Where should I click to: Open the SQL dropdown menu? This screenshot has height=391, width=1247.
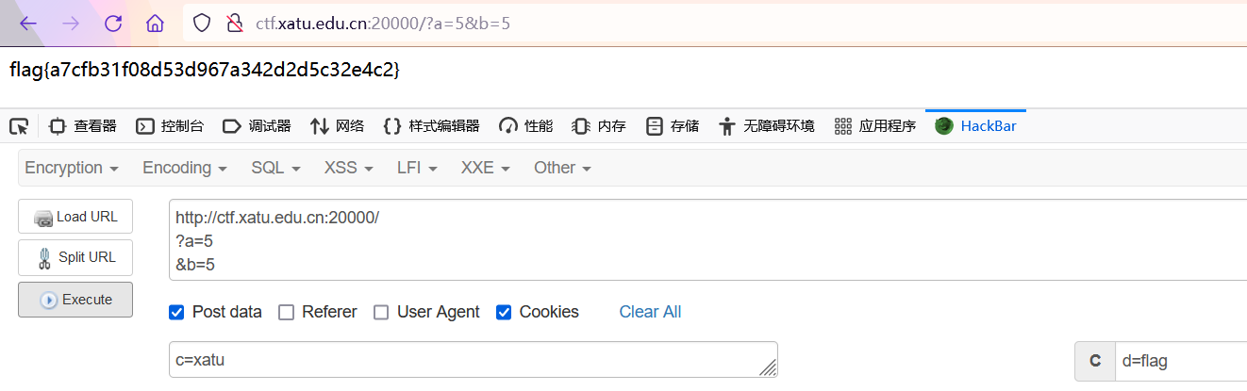275,168
